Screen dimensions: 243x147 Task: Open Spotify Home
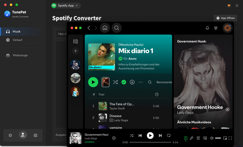(105, 28)
